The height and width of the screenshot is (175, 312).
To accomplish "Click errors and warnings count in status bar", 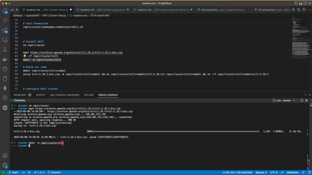I will 39,173.
